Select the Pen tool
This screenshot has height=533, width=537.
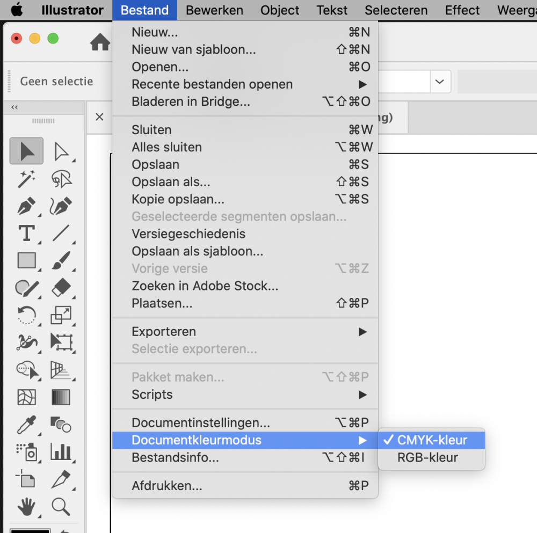[x=26, y=206]
